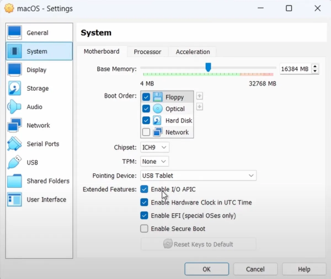The height and width of the screenshot is (279, 331).
Task: Select Serial Ports in the settings list
Action: coord(39,144)
